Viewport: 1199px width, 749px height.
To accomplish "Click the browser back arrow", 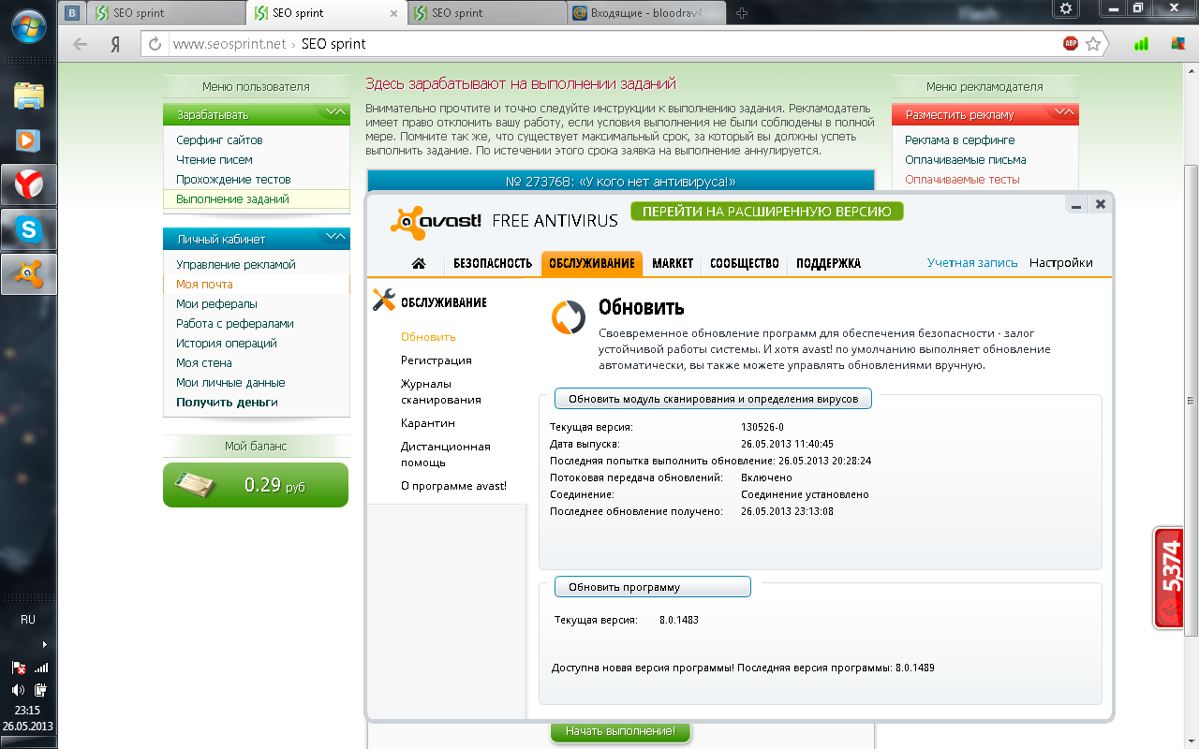I will (x=81, y=44).
